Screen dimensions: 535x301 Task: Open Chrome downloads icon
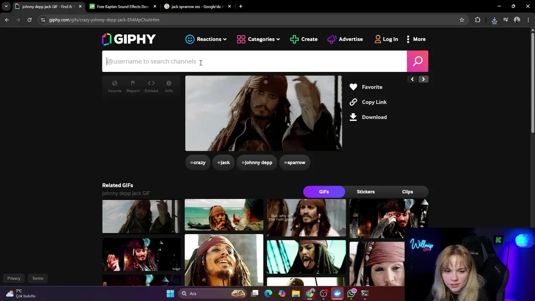tap(494, 20)
